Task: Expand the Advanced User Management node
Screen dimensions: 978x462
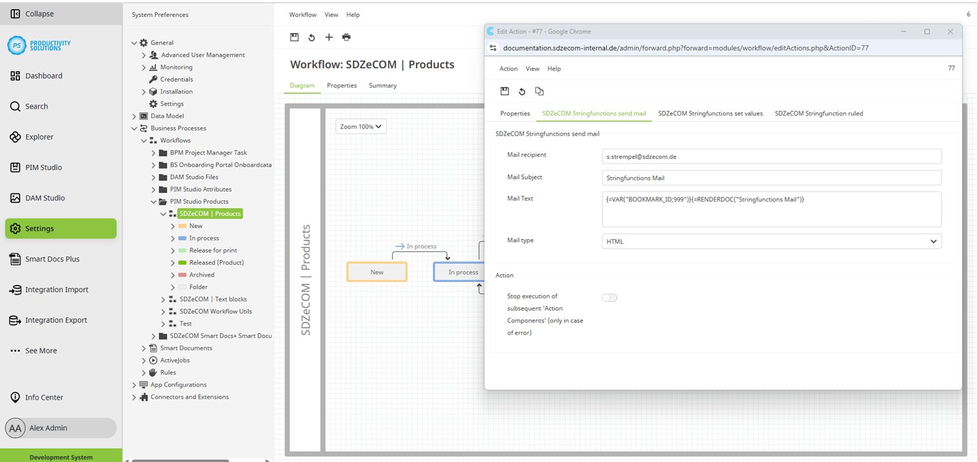Action: pos(144,55)
